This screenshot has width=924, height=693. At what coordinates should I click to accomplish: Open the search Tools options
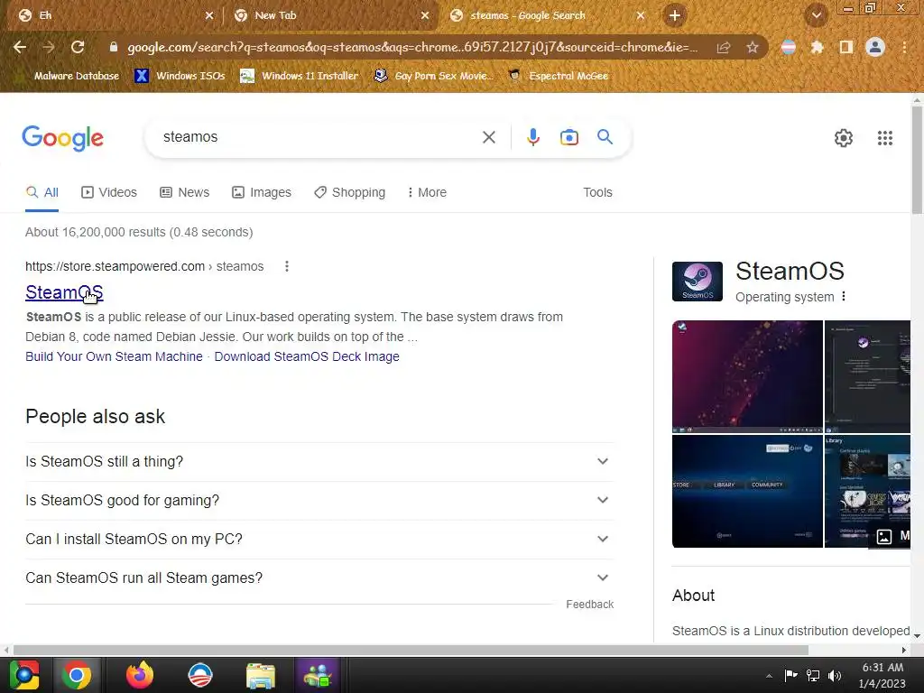pyautogui.click(x=597, y=193)
